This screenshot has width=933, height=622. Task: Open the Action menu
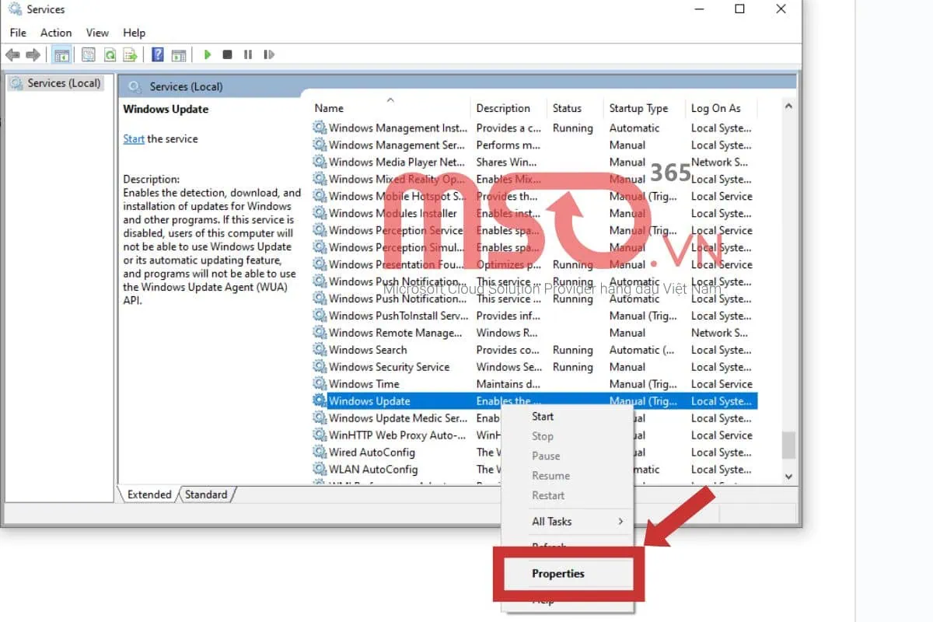(x=56, y=33)
